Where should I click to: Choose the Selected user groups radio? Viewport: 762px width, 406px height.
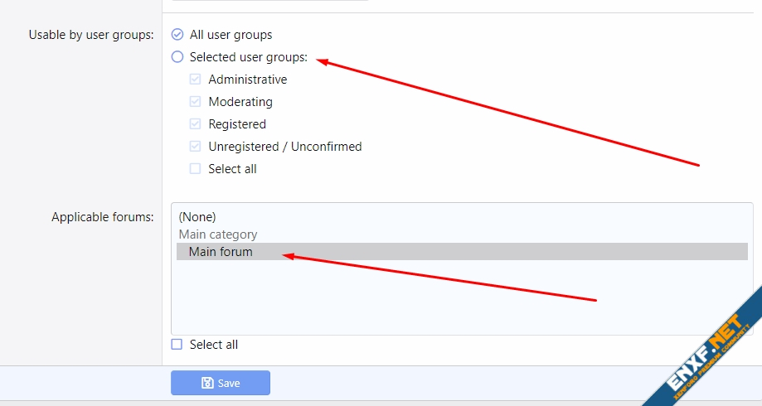pyautogui.click(x=177, y=57)
